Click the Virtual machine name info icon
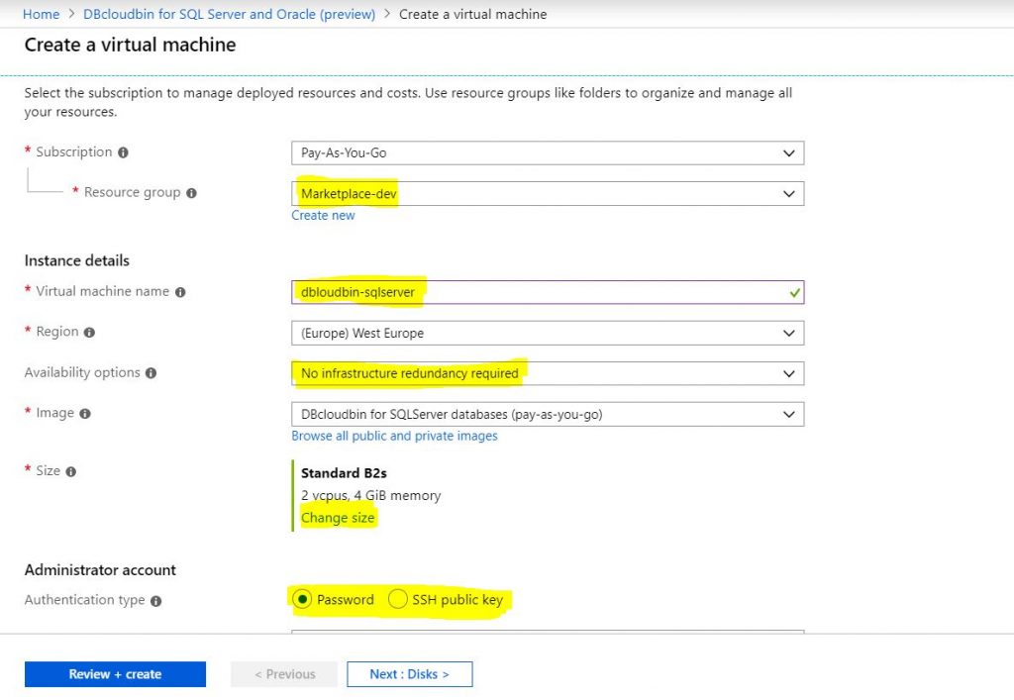The width and height of the screenshot is (1014, 700). (180, 292)
